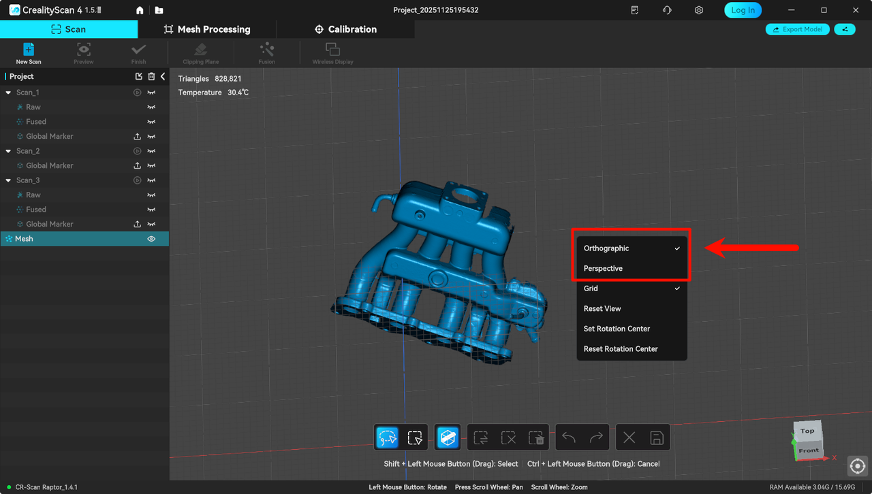872x494 pixels.
Task: Collapse the Project panel with the chevron
Action: pos(162,76)
